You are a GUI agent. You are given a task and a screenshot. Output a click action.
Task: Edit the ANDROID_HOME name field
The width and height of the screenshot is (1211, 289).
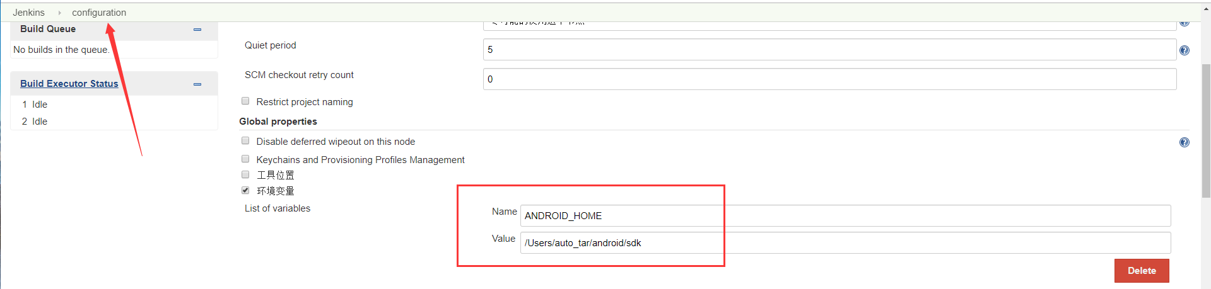(845, 216)
